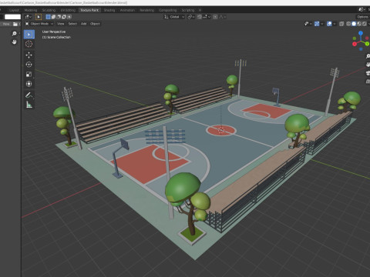The width and height of the screenshot is (370, 277).
Task: Toggle viewport overlays visibility
Action: click(x=329, y=24)
